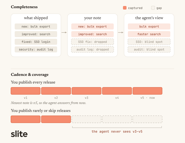Select last dashed gap bar in skip-releases row
The height and width of the screenshot is (143, 185).
[x=147, y=119]
